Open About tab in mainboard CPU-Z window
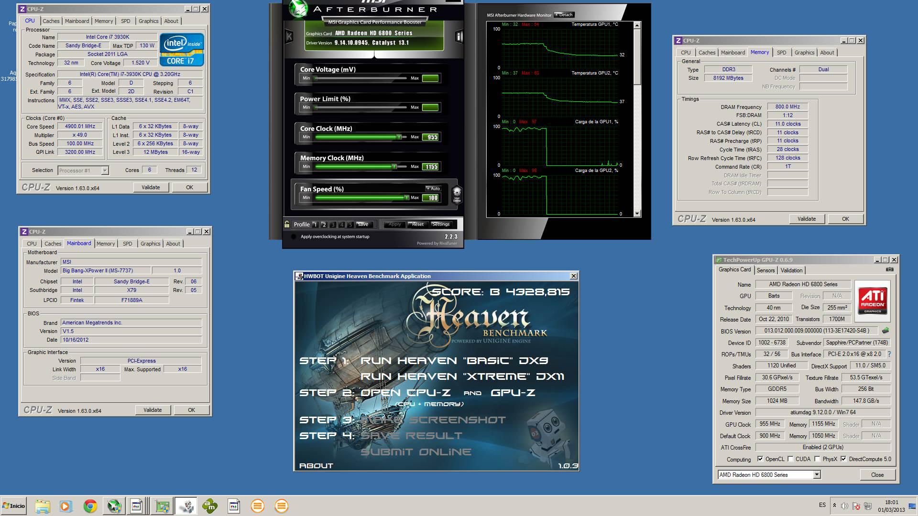Image resolution: width=918 pixels, height=516 pixels. [x=173, y=244]
